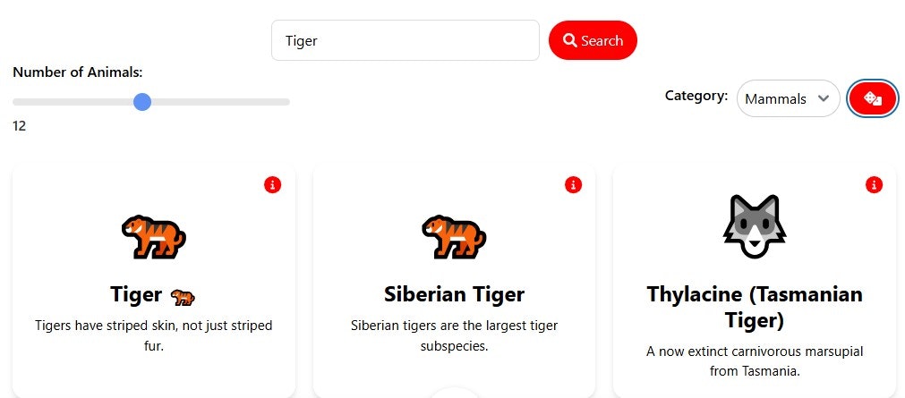Screen dimensions: 905x398
Task: Click the right end of the animals slider track
Action: coord(286,102)
